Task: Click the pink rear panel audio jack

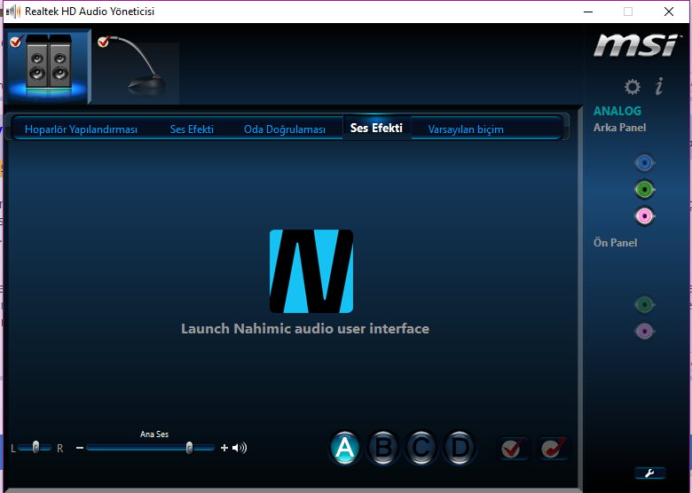Action: (x=644, y=215)
